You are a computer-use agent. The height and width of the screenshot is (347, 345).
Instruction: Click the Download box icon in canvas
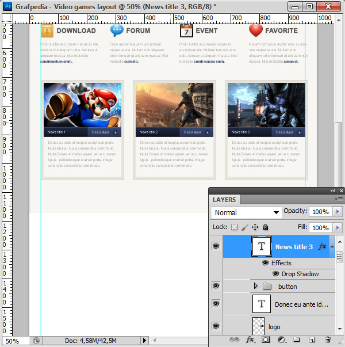click(47, 31)
